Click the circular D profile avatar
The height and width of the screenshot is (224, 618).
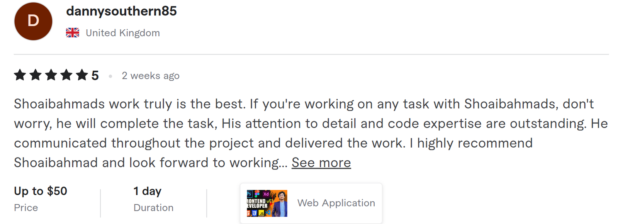pos(33,21)
